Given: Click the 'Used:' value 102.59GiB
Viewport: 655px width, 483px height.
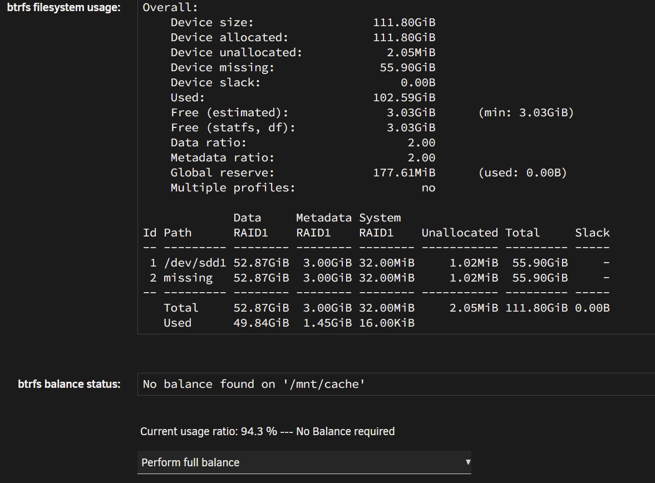Looking at the screenshot, I should [x=404, y=98].
